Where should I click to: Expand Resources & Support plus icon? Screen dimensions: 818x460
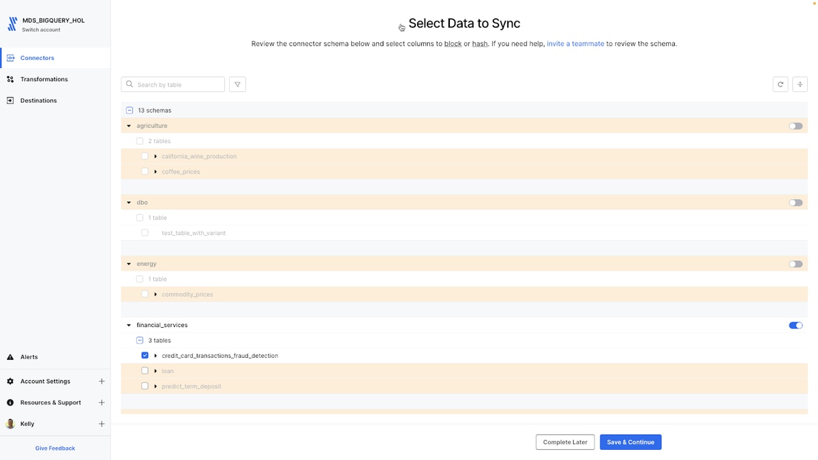[102, 403]
